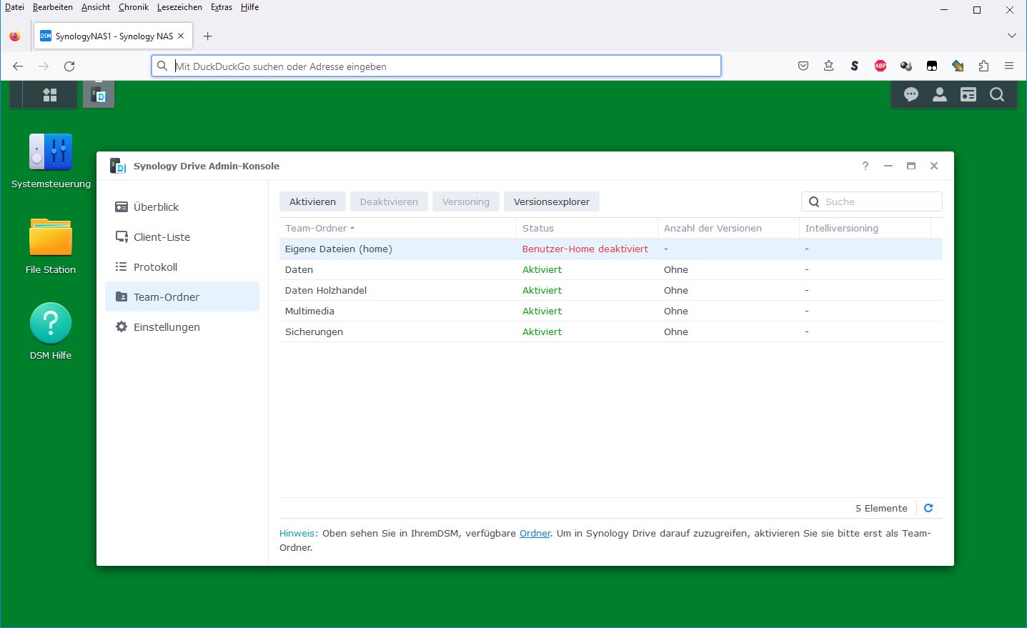The height and width of the screenshot is (628, 1027).
Task: Click the Adblock Plus extension icon
Action: pyautogui.click(x=880, y=66)
